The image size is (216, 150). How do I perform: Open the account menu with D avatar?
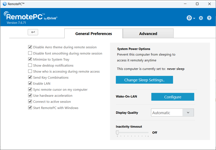click(191, 18)
